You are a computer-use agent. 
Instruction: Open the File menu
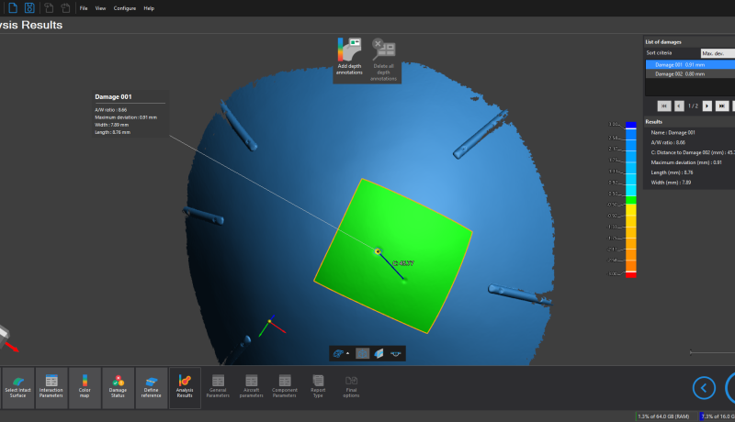(x=84, y=7)
